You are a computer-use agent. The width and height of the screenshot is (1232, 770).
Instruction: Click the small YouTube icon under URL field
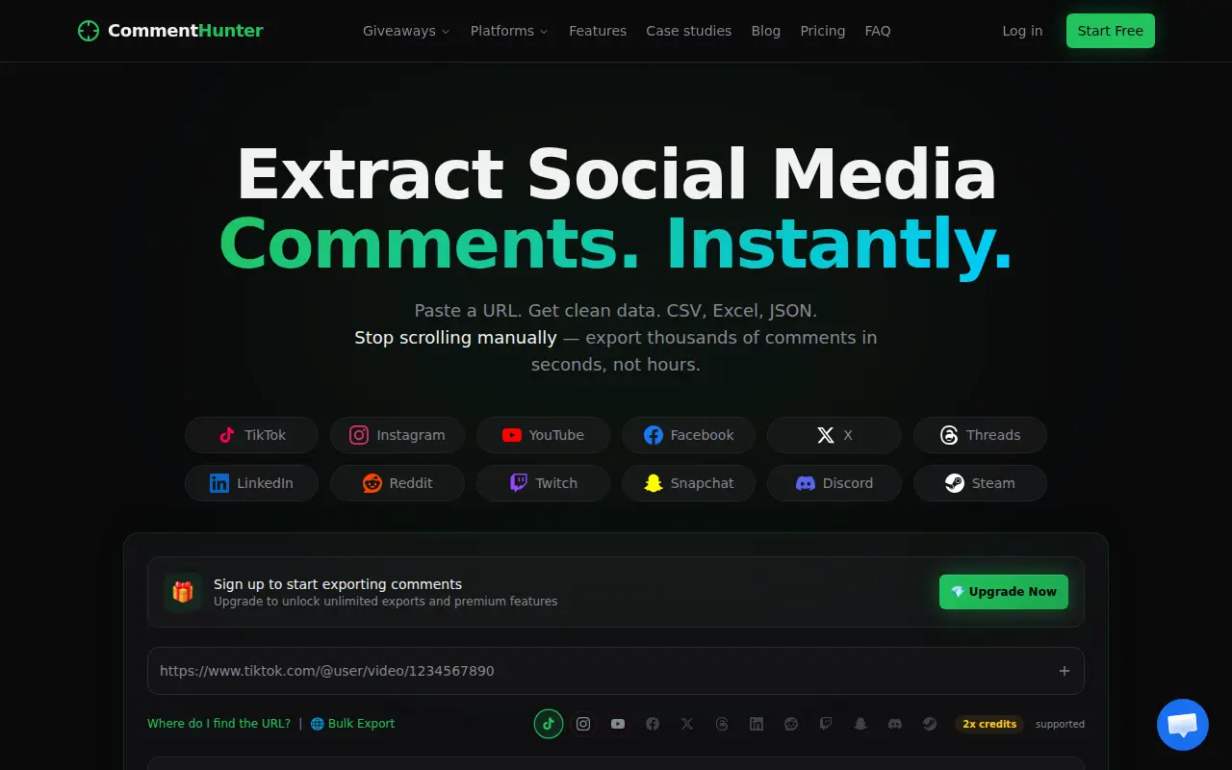tap(618, 724)
